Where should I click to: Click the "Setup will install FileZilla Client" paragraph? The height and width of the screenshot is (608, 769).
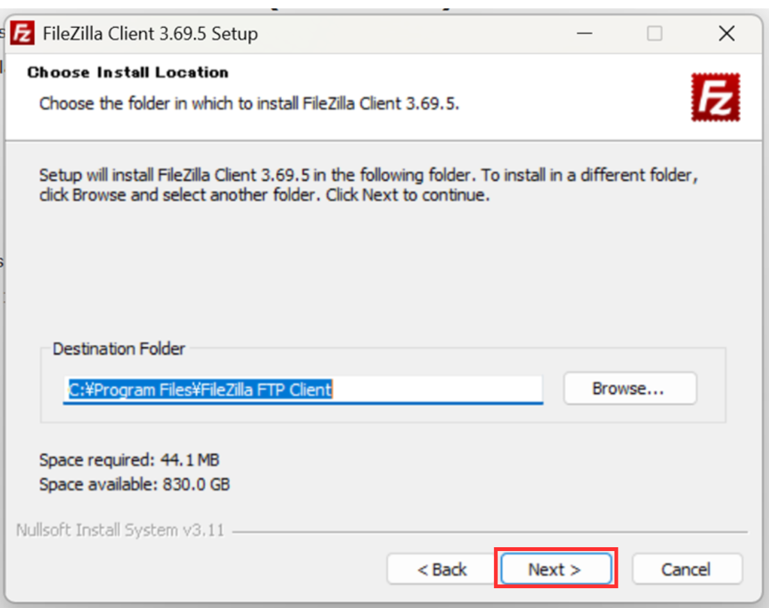tap(367, 185)
